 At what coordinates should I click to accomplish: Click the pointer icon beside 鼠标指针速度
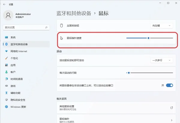tap(61, 38)
